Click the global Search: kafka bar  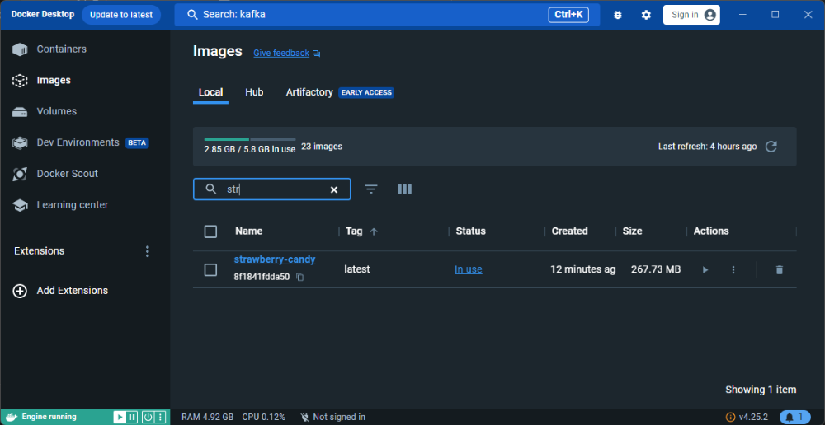pos(387,15)
